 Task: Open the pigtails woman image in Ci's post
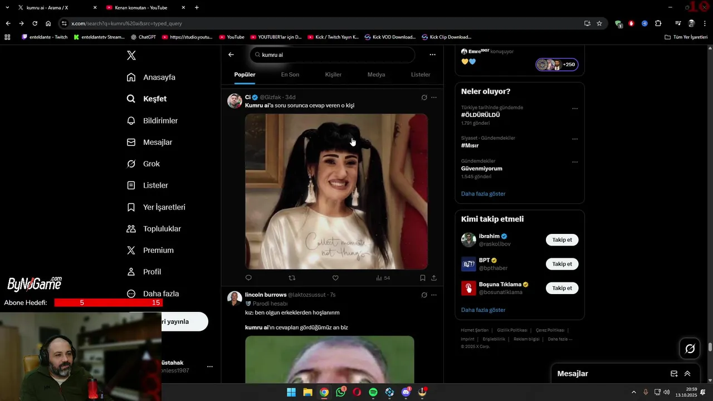(336, 192)
